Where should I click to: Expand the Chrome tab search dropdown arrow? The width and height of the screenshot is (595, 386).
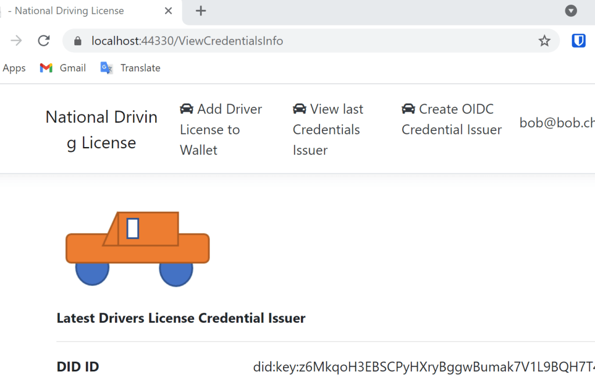point(571,10)
